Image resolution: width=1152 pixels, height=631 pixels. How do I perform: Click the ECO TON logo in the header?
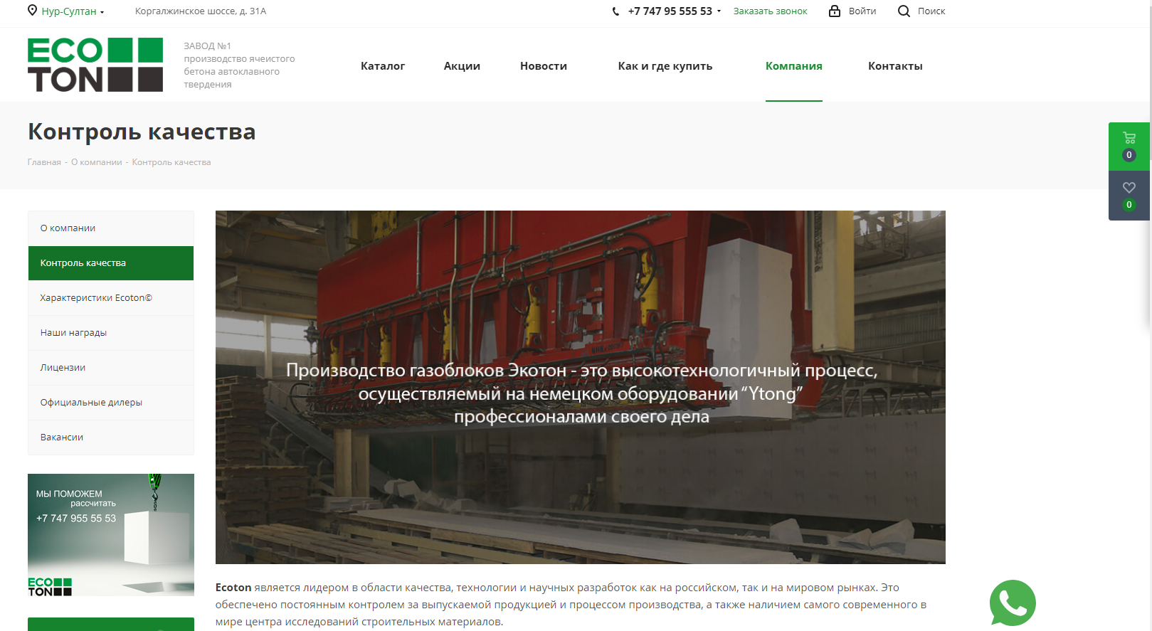click(x=95, y=65)
